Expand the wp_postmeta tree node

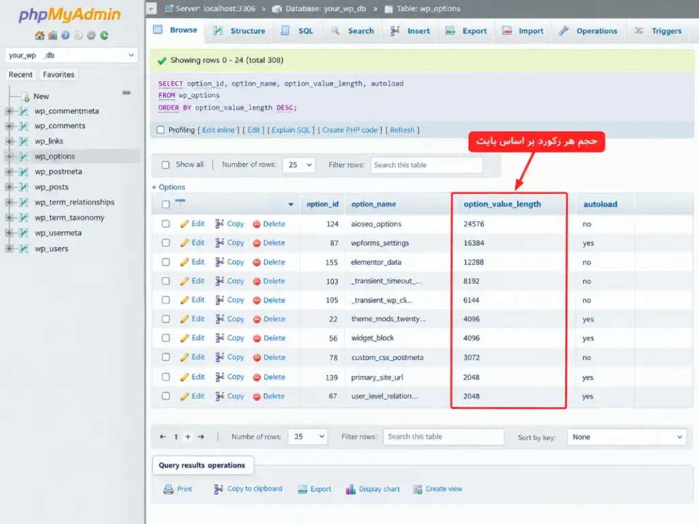coord(9,171)
